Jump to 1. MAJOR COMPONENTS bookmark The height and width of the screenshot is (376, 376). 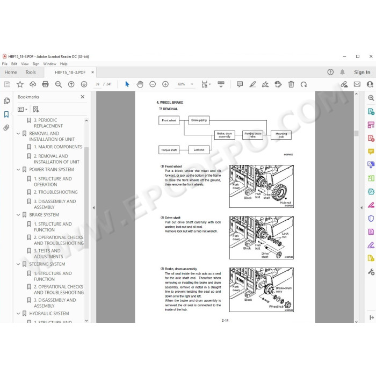point(58,147)
